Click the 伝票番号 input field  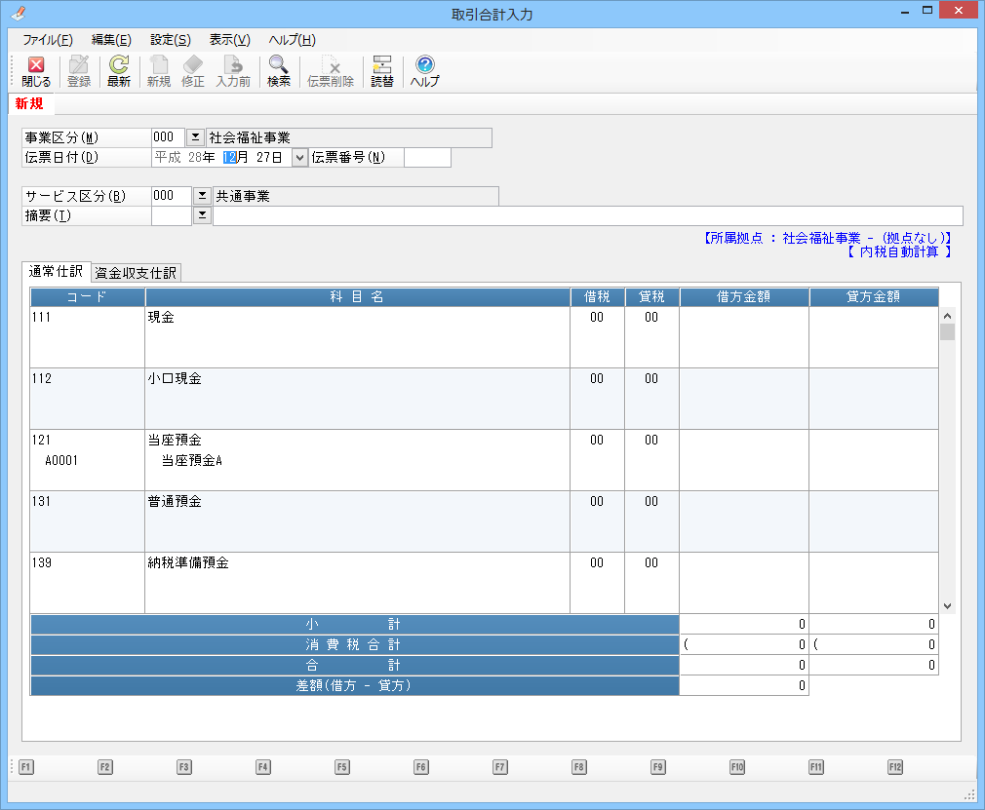coord(427,157)
